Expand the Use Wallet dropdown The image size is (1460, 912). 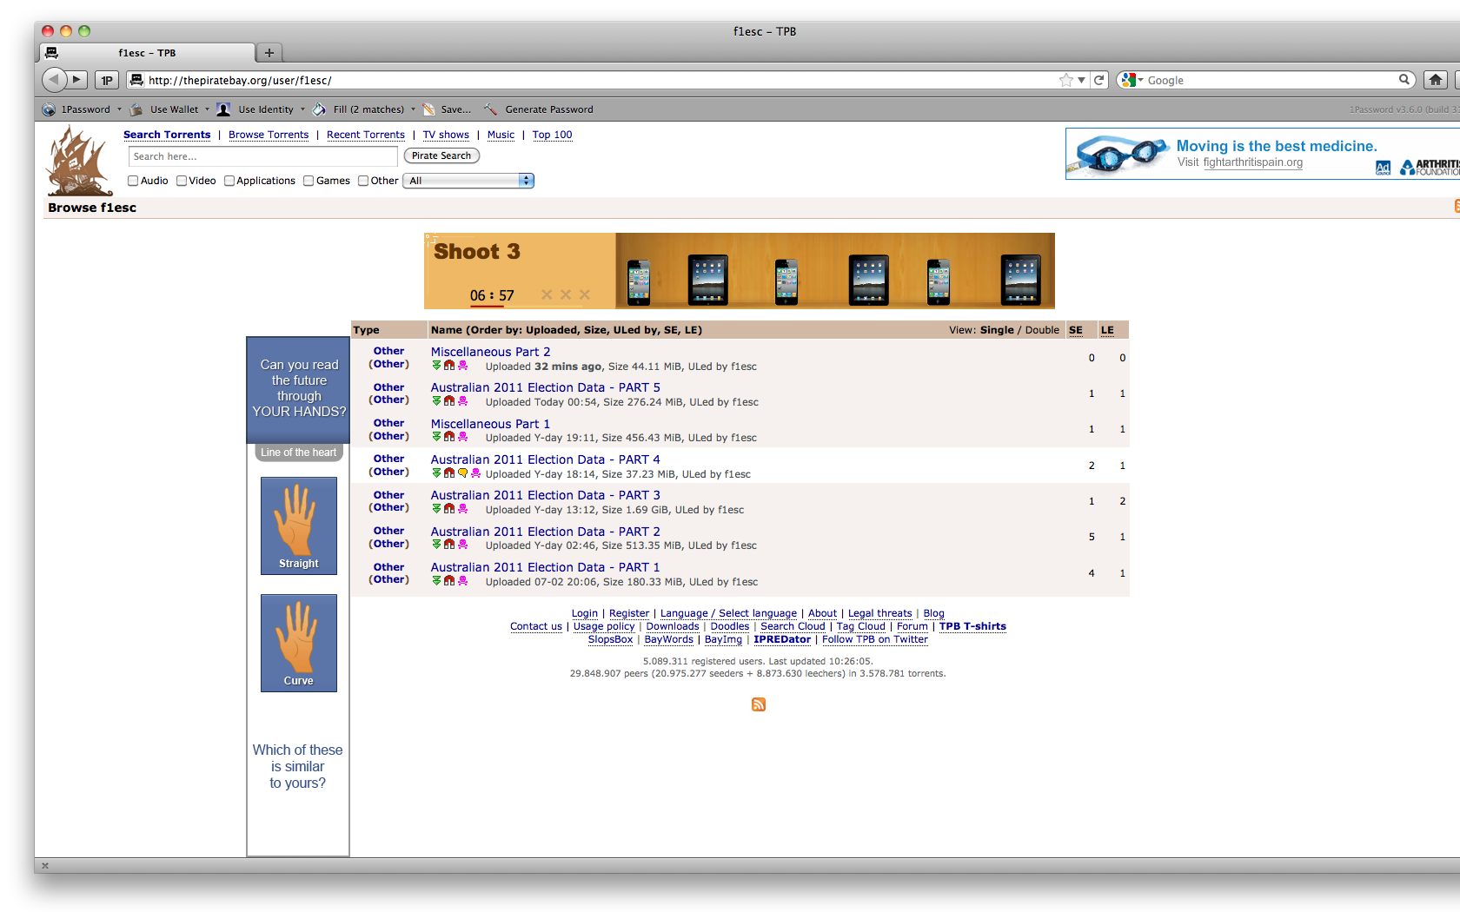[x=207, y=109]
